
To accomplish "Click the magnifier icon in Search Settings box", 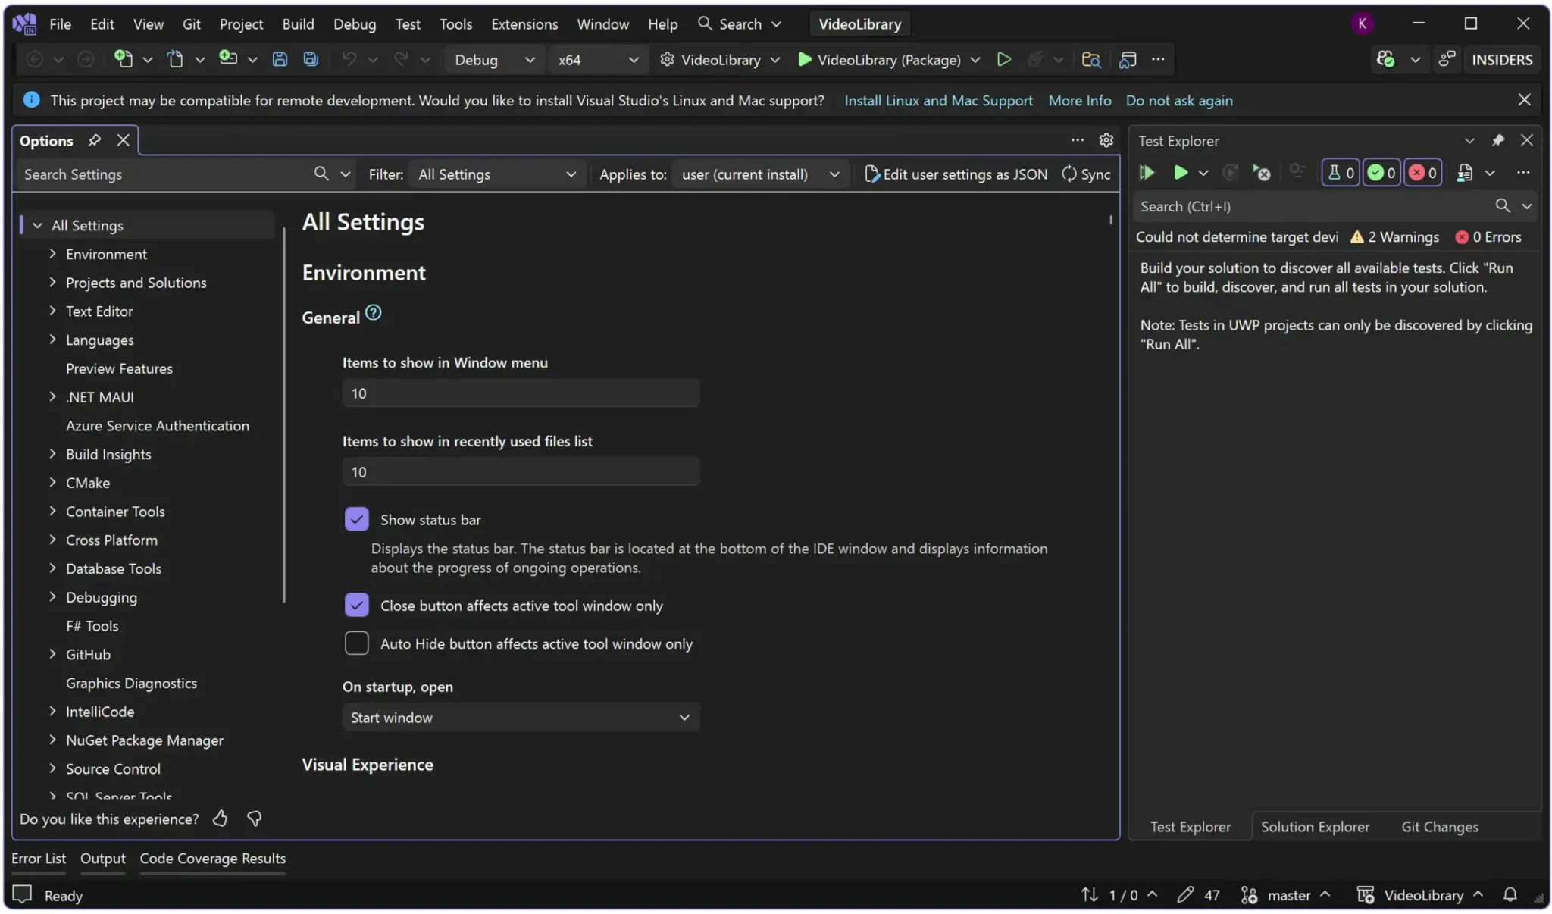I will [x=321, y=174].
